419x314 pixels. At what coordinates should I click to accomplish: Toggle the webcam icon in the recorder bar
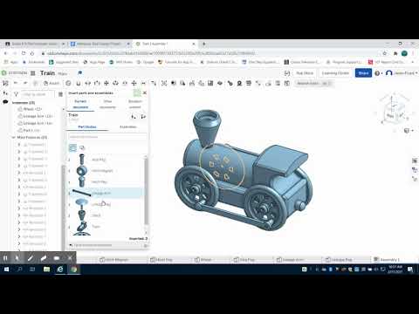coord(57,258)
